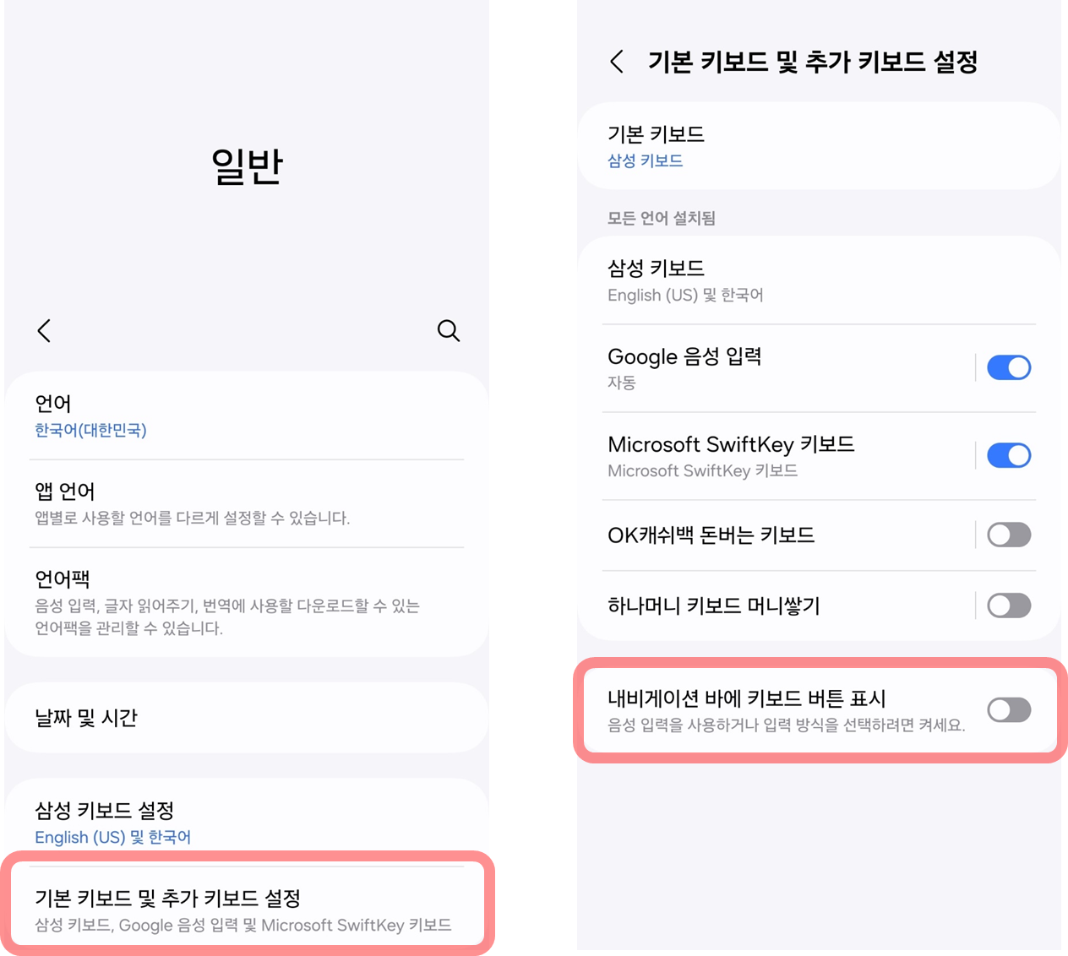Tap the 한국어(대한민국) language value
The image size is (1068, 956).
[x=90, y=431]
